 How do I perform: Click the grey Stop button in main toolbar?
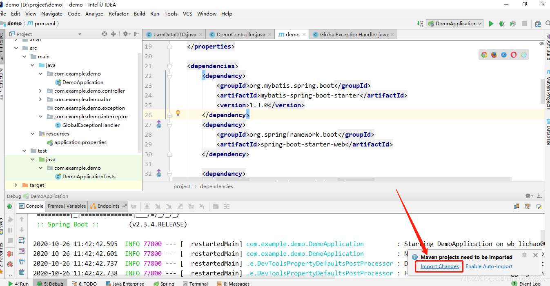click(524, 24)
